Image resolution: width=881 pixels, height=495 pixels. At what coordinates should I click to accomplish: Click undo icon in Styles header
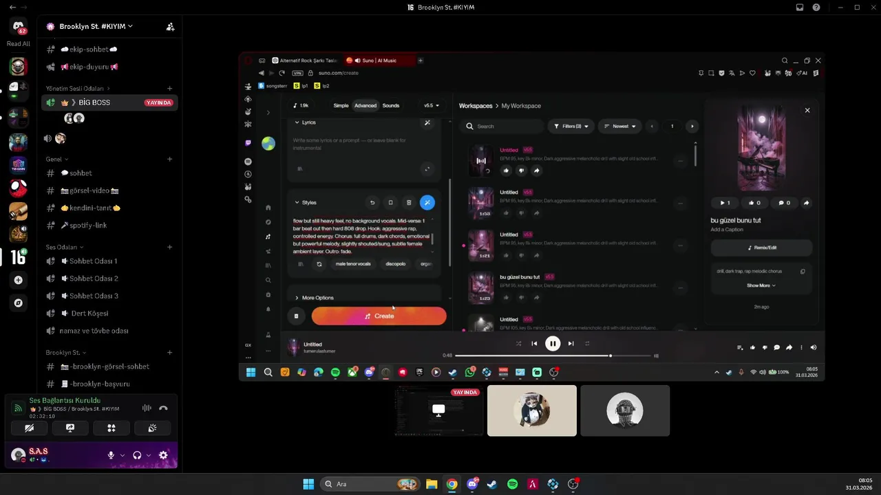point(372,203)
